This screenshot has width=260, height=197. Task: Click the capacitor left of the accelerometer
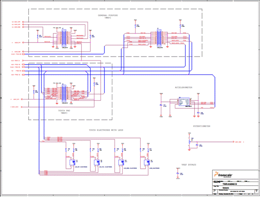[161, 105]
